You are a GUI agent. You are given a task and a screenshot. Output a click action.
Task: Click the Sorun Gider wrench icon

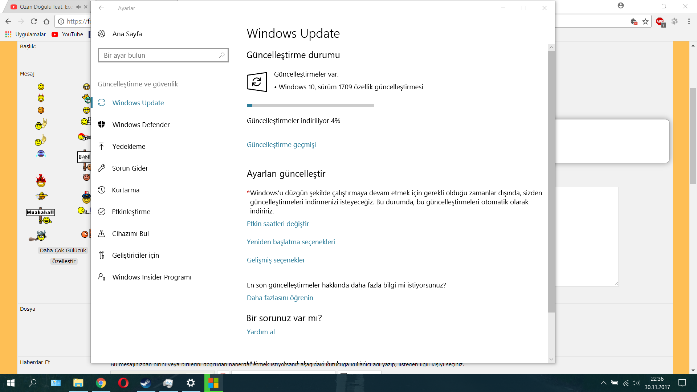click(102, 168)
